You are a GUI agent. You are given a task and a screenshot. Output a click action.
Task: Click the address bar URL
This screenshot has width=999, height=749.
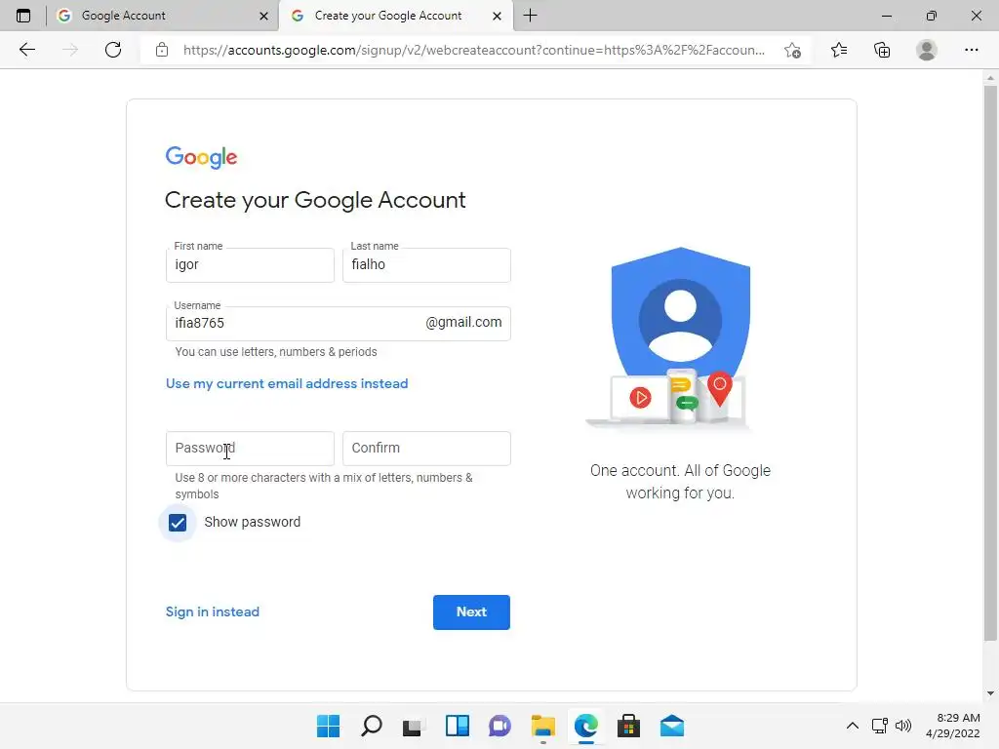[473, 50]
